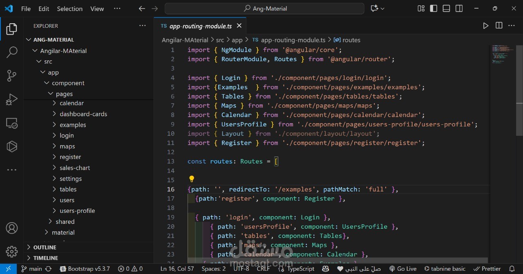Toggle the bottom Panel

(446, 9)
